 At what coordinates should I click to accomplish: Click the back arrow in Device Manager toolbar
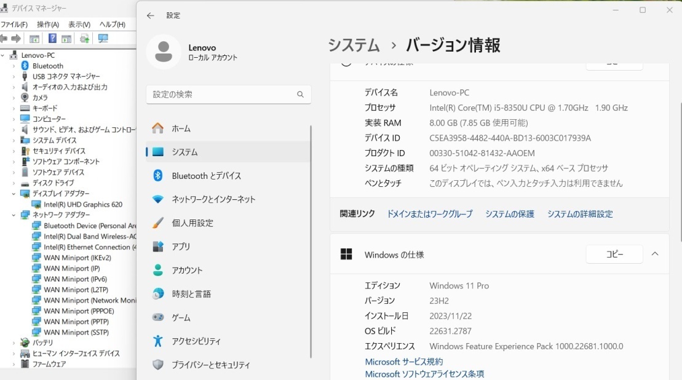(5, 38)
